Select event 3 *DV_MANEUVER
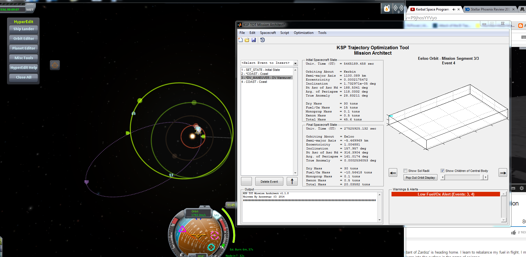 click(267, 78)
